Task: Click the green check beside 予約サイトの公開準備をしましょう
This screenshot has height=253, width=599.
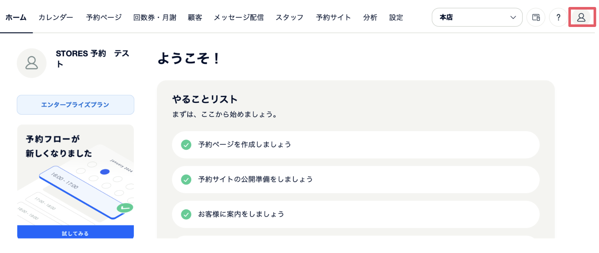Action: (186, 180)
